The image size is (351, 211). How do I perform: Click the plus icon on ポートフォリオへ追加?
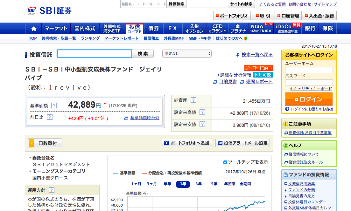(166, 143)
